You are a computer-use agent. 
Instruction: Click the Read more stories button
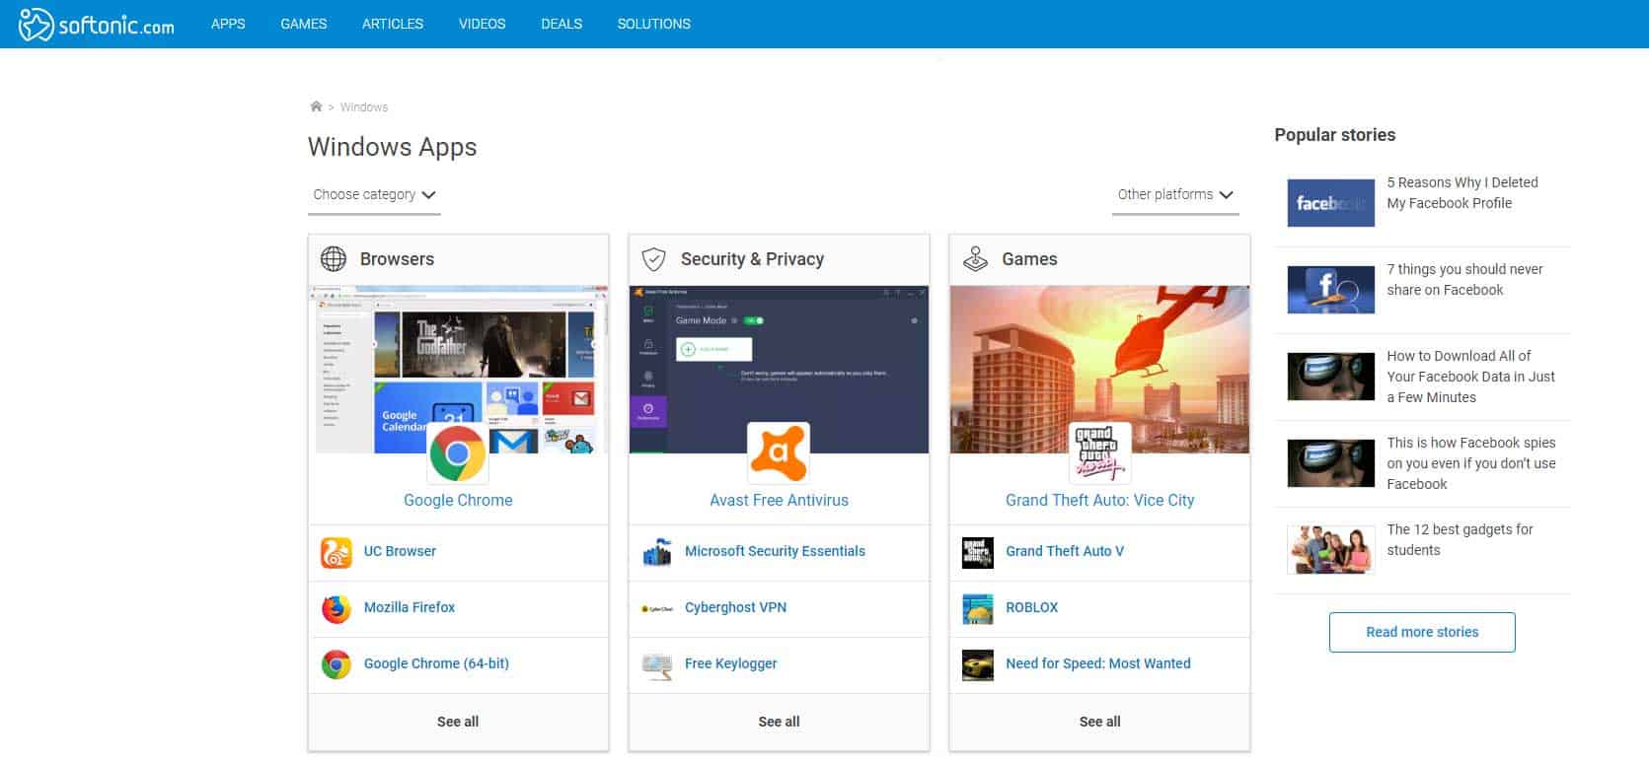pos(1422,632)
